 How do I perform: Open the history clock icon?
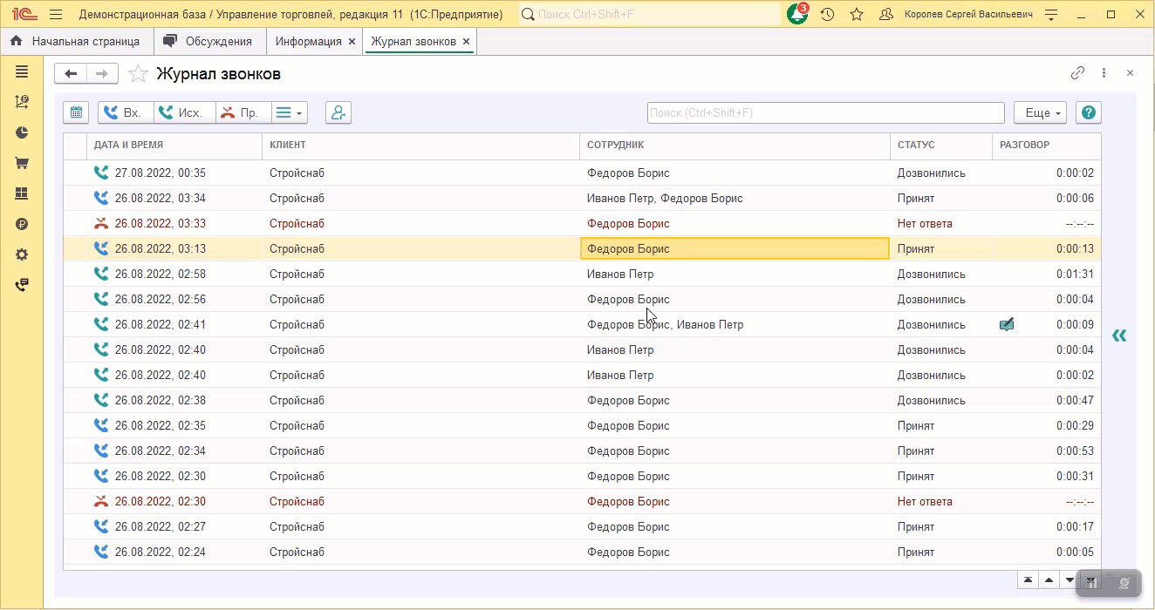pyautogui.click(x=827, y=15)
